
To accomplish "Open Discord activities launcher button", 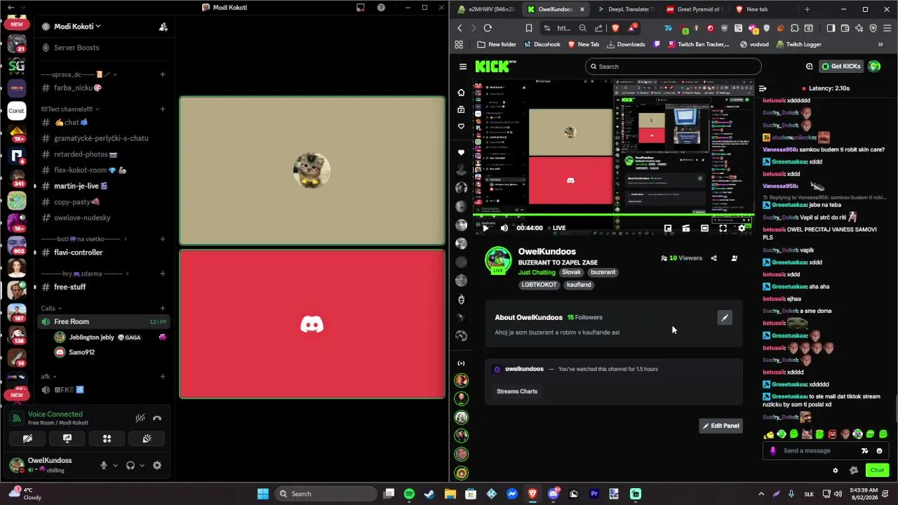I will point(107,438).
